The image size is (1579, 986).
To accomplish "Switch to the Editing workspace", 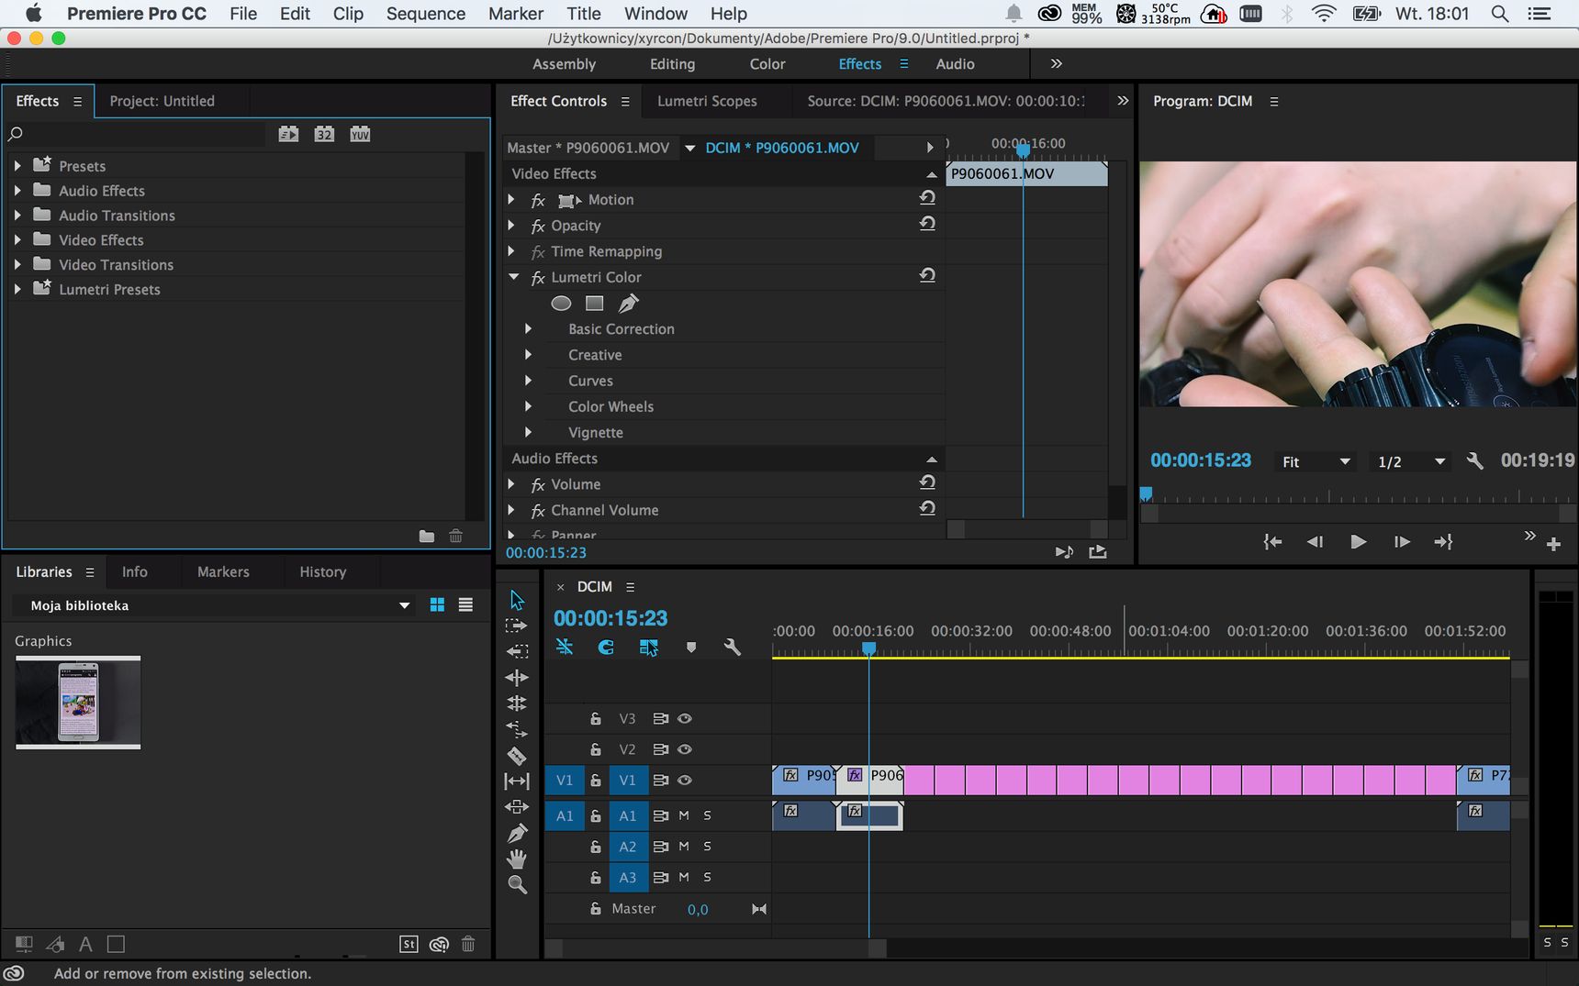I will pos(672,64).
